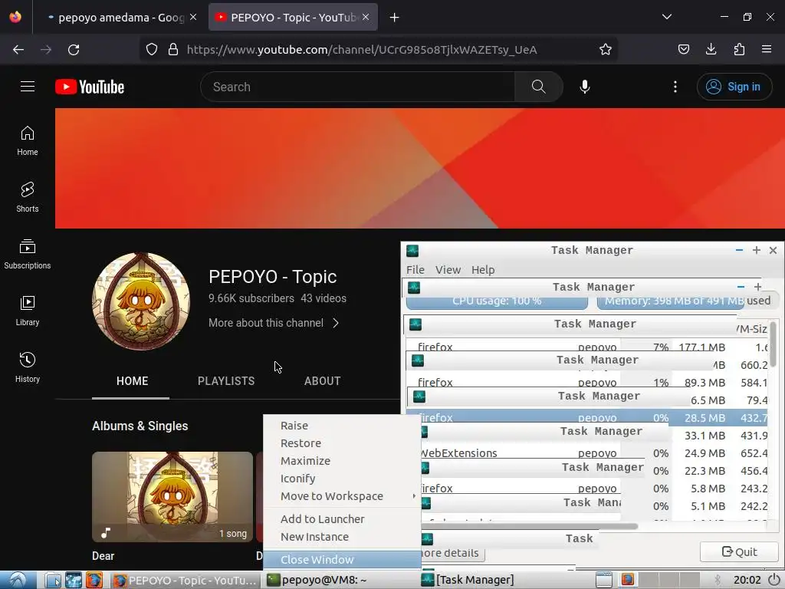The height and width of the screenshot is (589, 785).
Task: Switch to the ABOUT channel tab
Action: (323, 381)
